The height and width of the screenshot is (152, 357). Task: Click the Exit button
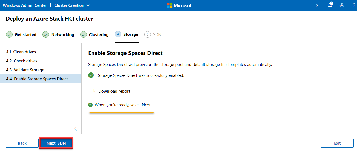click(337, 143)
